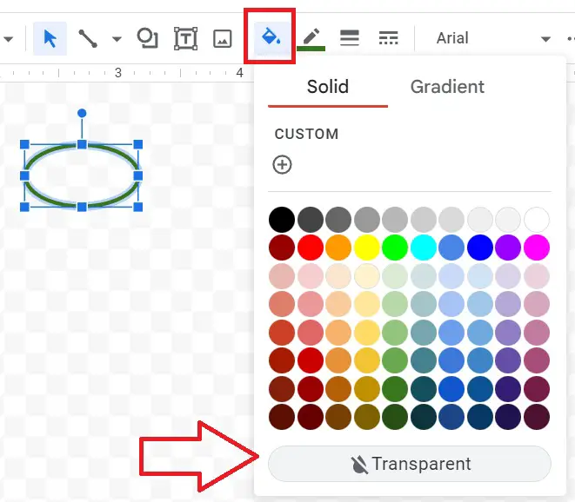Switch to the Solid tab
The image size is (575, 502).
tap(328, 87)
